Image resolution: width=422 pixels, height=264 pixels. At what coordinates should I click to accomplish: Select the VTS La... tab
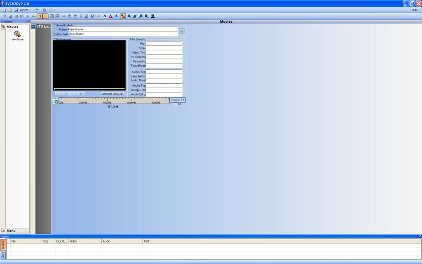click(x=41, y=26)
